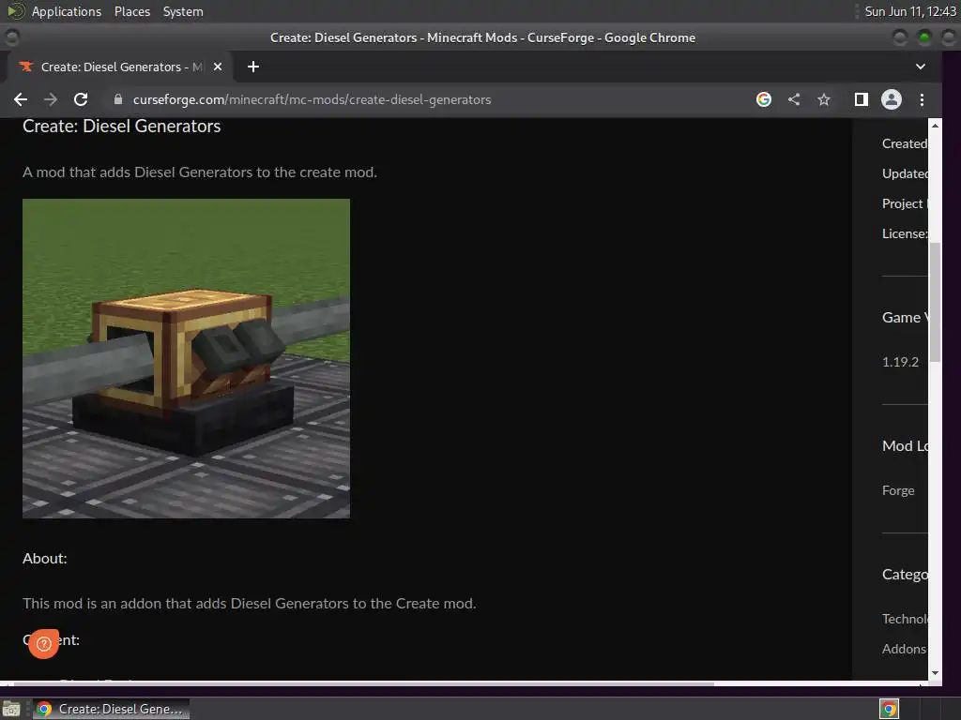The width and height of the screenshot is (961, 720).
Task: View site information via the lock icon
Action: coord(118,99)
